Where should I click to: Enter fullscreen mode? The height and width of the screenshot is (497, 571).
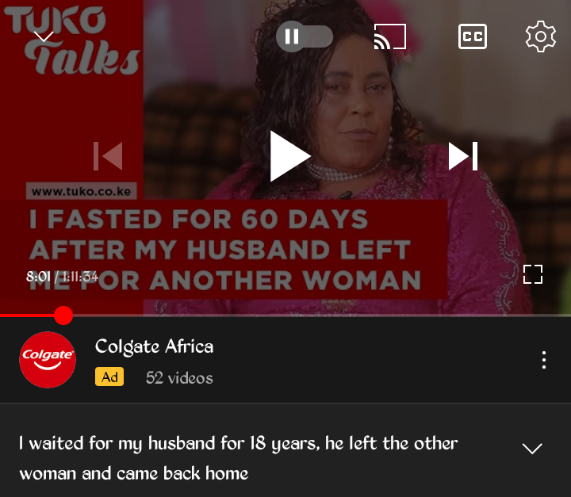pyautogui.click(x=533, y=274)
